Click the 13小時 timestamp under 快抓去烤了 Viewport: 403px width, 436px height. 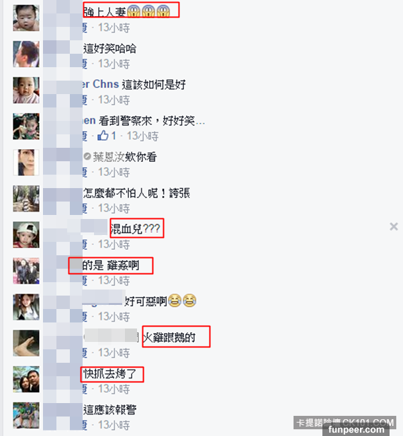114,389
